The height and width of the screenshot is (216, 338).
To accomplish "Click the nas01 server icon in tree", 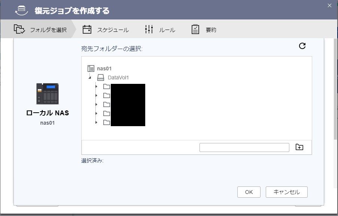I will tap(91, 69).
